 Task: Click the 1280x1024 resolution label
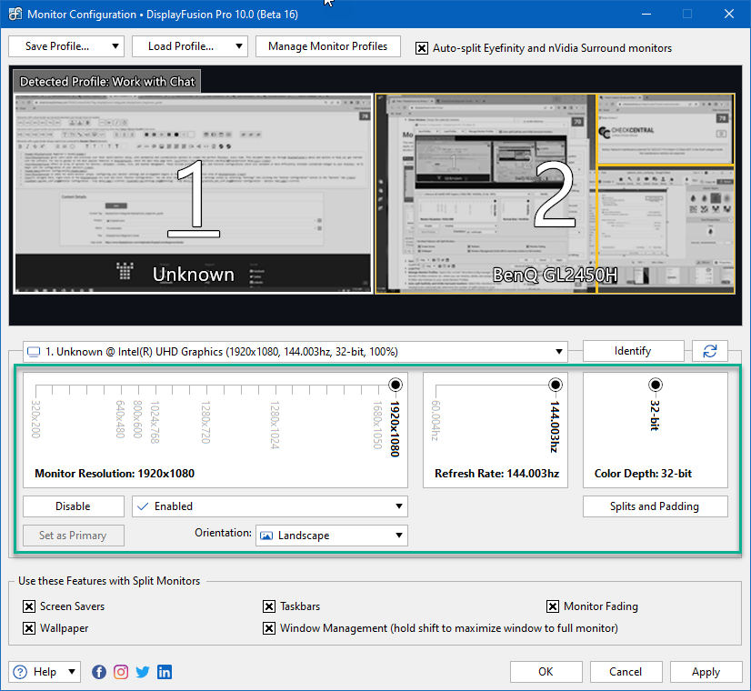click(275, 425)
